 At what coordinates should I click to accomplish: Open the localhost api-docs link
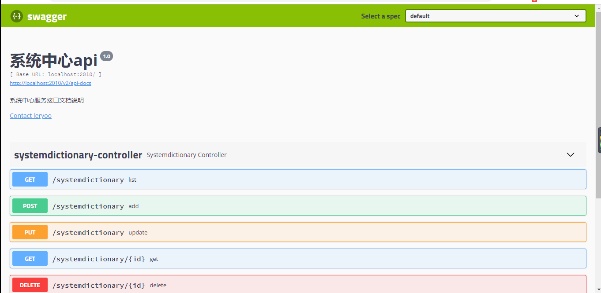coord(50,83)
